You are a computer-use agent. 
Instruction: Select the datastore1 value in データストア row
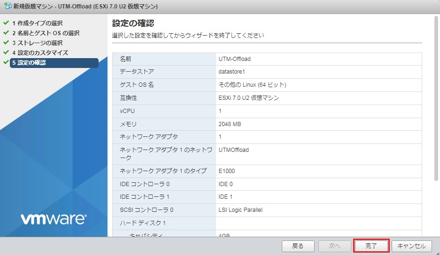pyautogui.click(x=232, y=72)
